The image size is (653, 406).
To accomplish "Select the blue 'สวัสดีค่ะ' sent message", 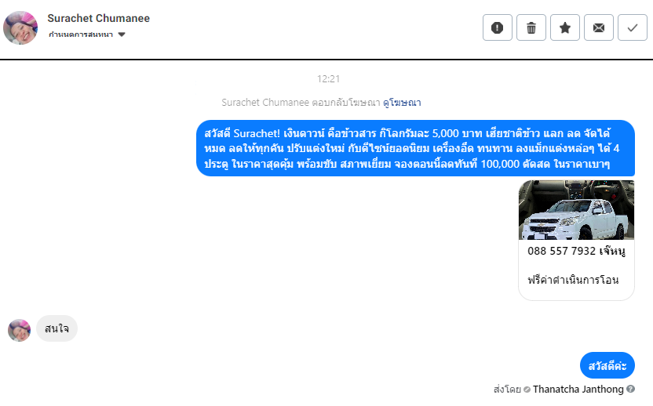I will tap(607, 366).
